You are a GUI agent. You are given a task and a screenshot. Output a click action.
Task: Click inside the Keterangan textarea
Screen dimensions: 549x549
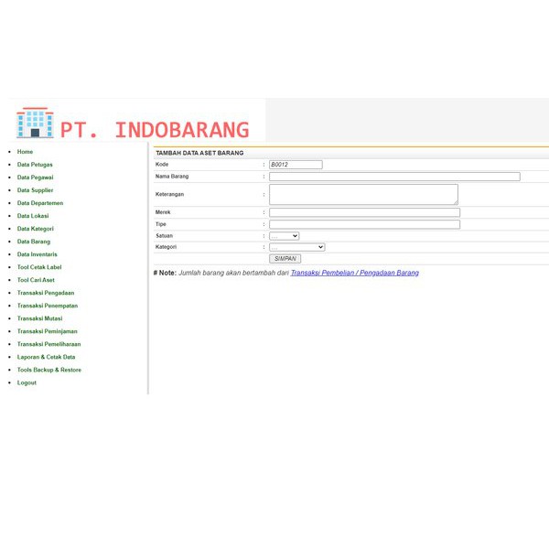[362, 194]
